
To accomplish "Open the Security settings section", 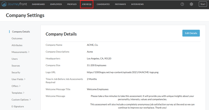I will pyautogui.click(x=16, y=73).
